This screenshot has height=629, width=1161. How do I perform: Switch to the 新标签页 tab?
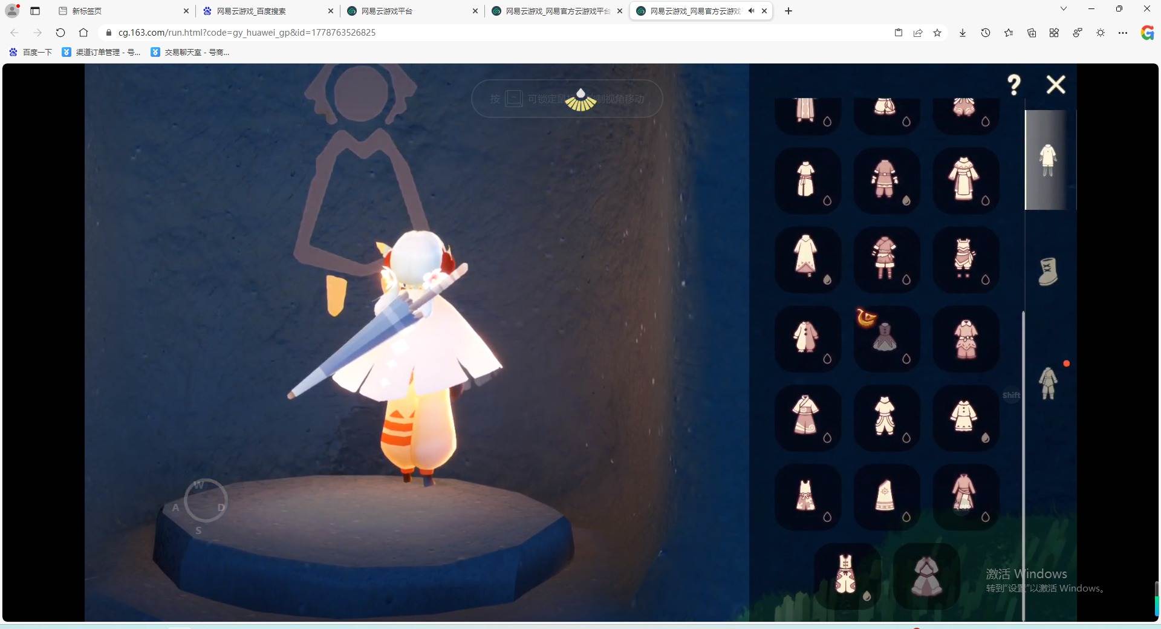[125, 11]
